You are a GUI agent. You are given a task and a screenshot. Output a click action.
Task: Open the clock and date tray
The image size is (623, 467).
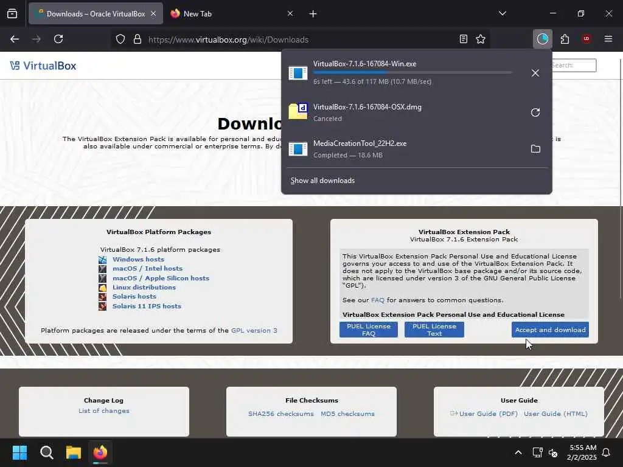tap(582, 452)
